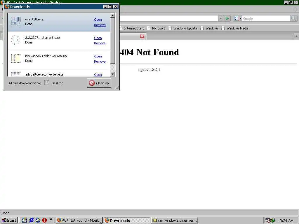Switch to 404 Not Found Firefox taskbar button
Screen dimensions: 299x224
click(x=79, y=220)
